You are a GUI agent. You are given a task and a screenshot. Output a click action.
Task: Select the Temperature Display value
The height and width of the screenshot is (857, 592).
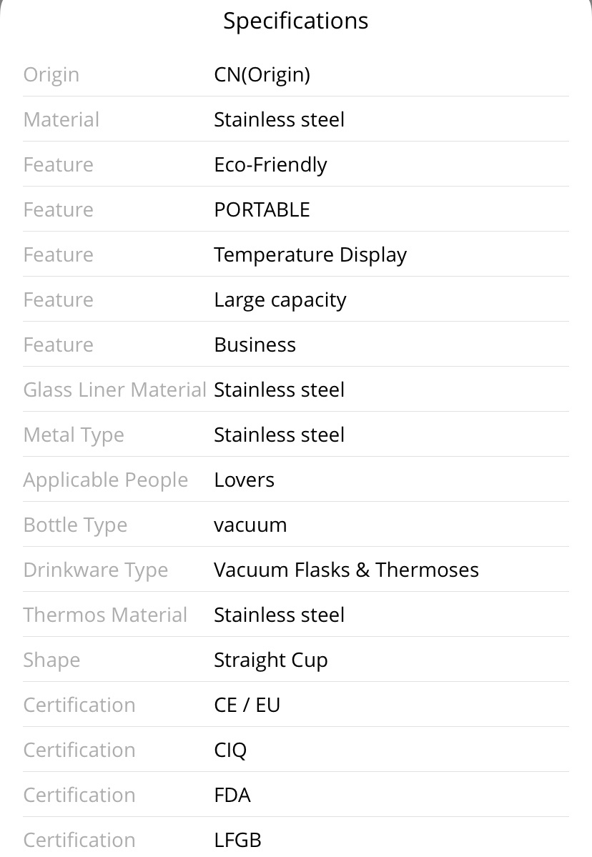click(310, 254)
